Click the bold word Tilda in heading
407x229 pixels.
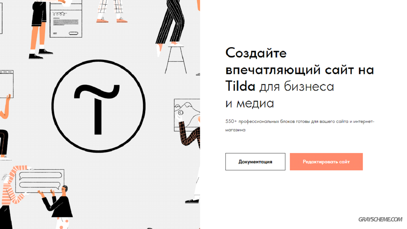tap(241, 87)
